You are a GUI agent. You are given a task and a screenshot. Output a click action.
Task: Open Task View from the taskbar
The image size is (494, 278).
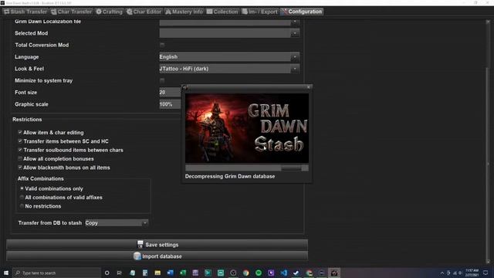point(120,273)
